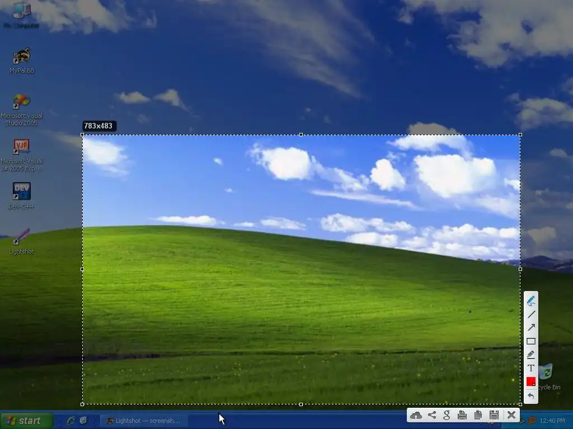Select the Rectangle tool
The image size is (573, 429).
click(531, 341)
